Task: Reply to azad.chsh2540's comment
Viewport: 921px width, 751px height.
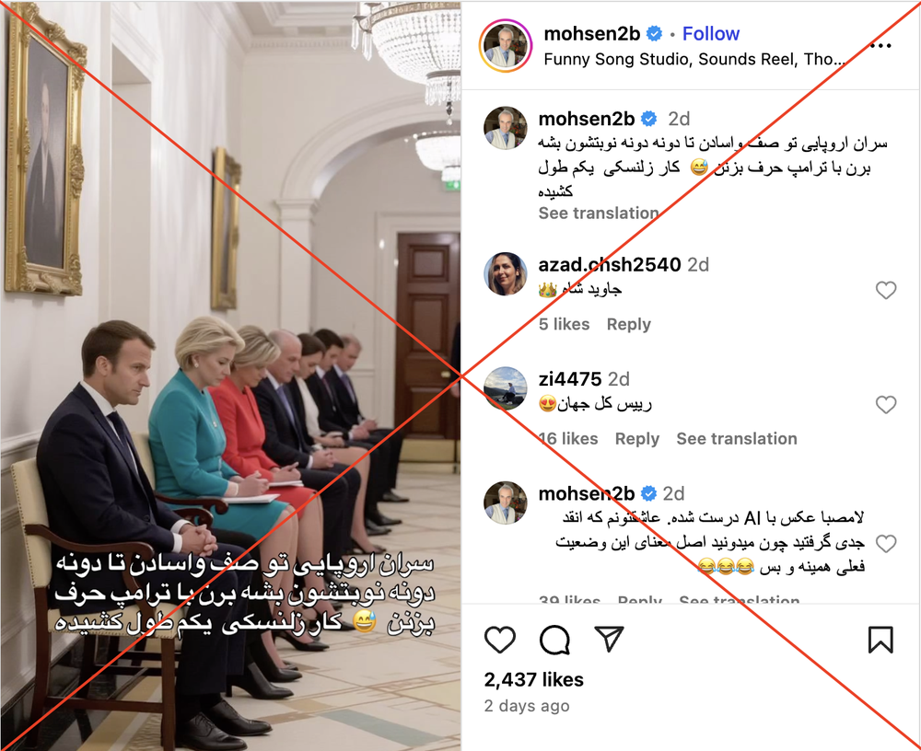Action: 628,324
